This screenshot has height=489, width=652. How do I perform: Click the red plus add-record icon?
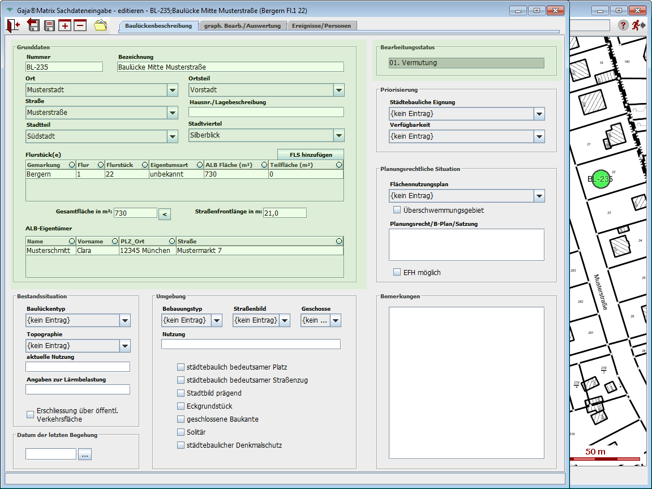pos(65,25)
